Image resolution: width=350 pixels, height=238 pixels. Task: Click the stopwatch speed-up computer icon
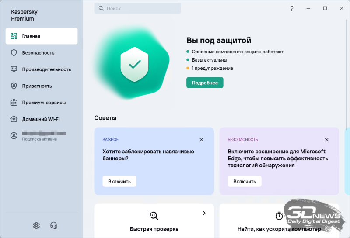(x=279, y=216)
